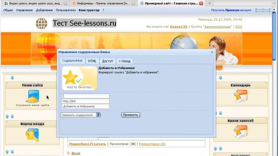Click the 'Тест See-lessons.ru' site title

tap(84, 23)
